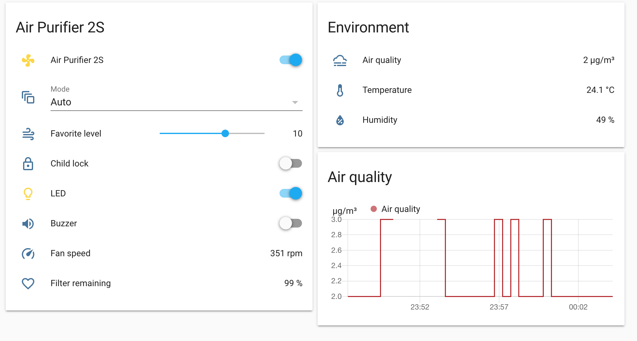This screenshot has height=341, width=637.
Task: Click the Mode copy-layers icon
Action: pyautogui.click(x=28, y=97)
